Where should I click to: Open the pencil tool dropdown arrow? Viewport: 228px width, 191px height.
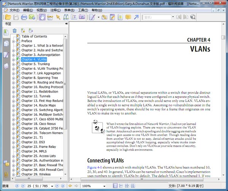(98, 17)
